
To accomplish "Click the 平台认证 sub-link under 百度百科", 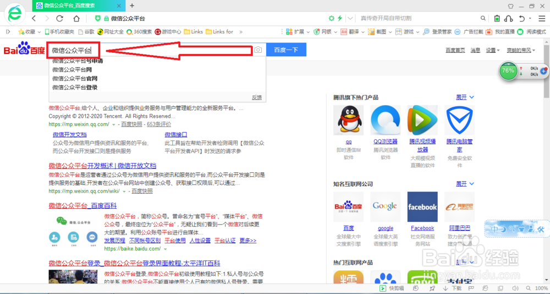I will pos(225,241).
